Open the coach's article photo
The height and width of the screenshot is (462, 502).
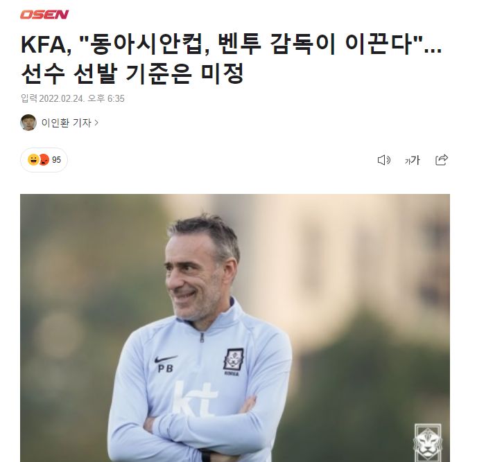coord(235,328)
